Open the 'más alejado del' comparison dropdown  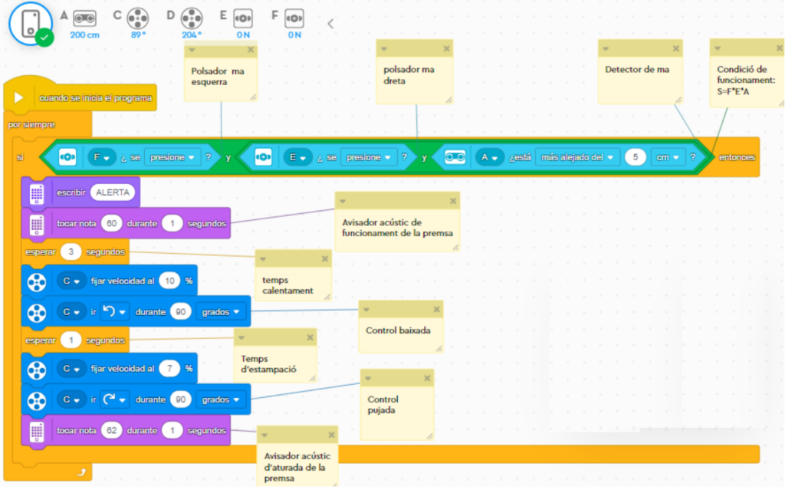click(578, 157)
